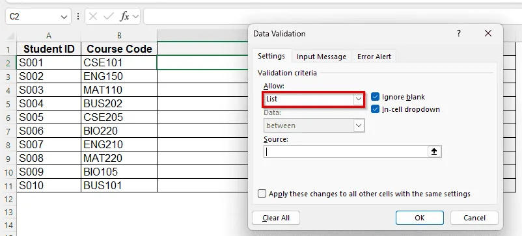Expand the Name Box dropdown arrow
This screenshot has width=522, height=236.
(64, 17)
